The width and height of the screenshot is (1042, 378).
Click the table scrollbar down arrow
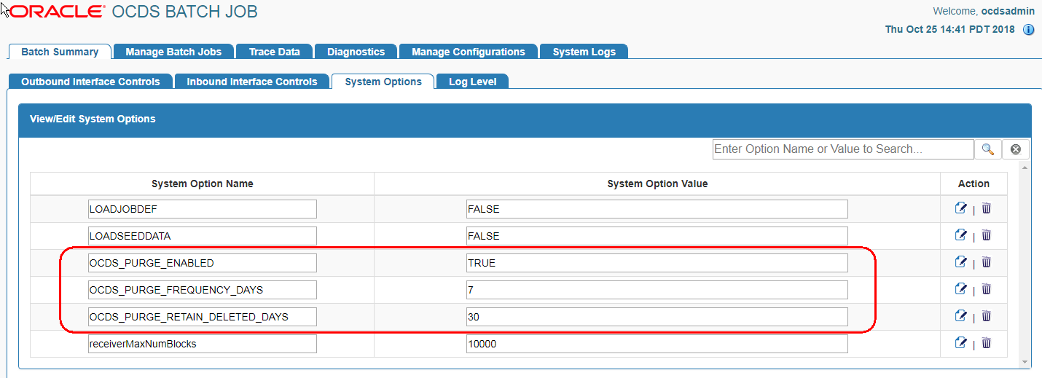(1026, 362)
